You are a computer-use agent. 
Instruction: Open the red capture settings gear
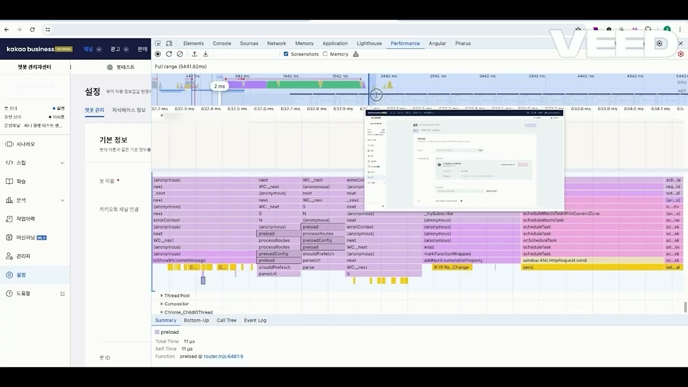pyautogui.click(x=681, y=54)
